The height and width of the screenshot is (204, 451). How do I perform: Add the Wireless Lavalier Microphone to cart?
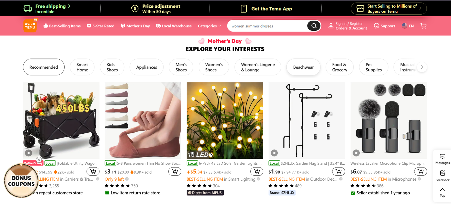coord(421,171)
